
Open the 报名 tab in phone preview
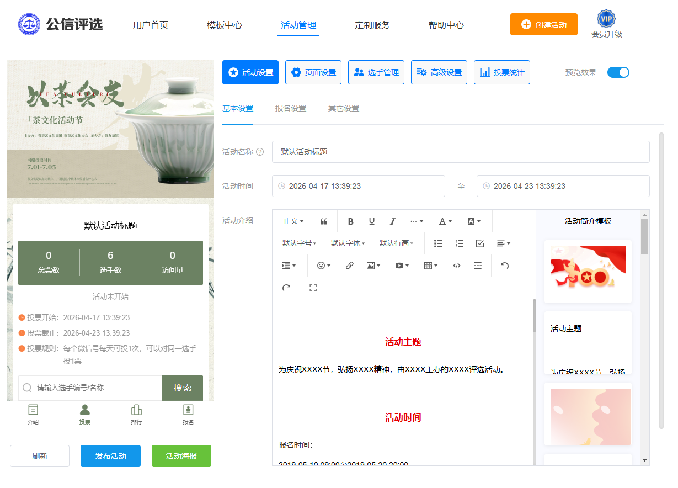pyautogui.click(x=188, y=415)
